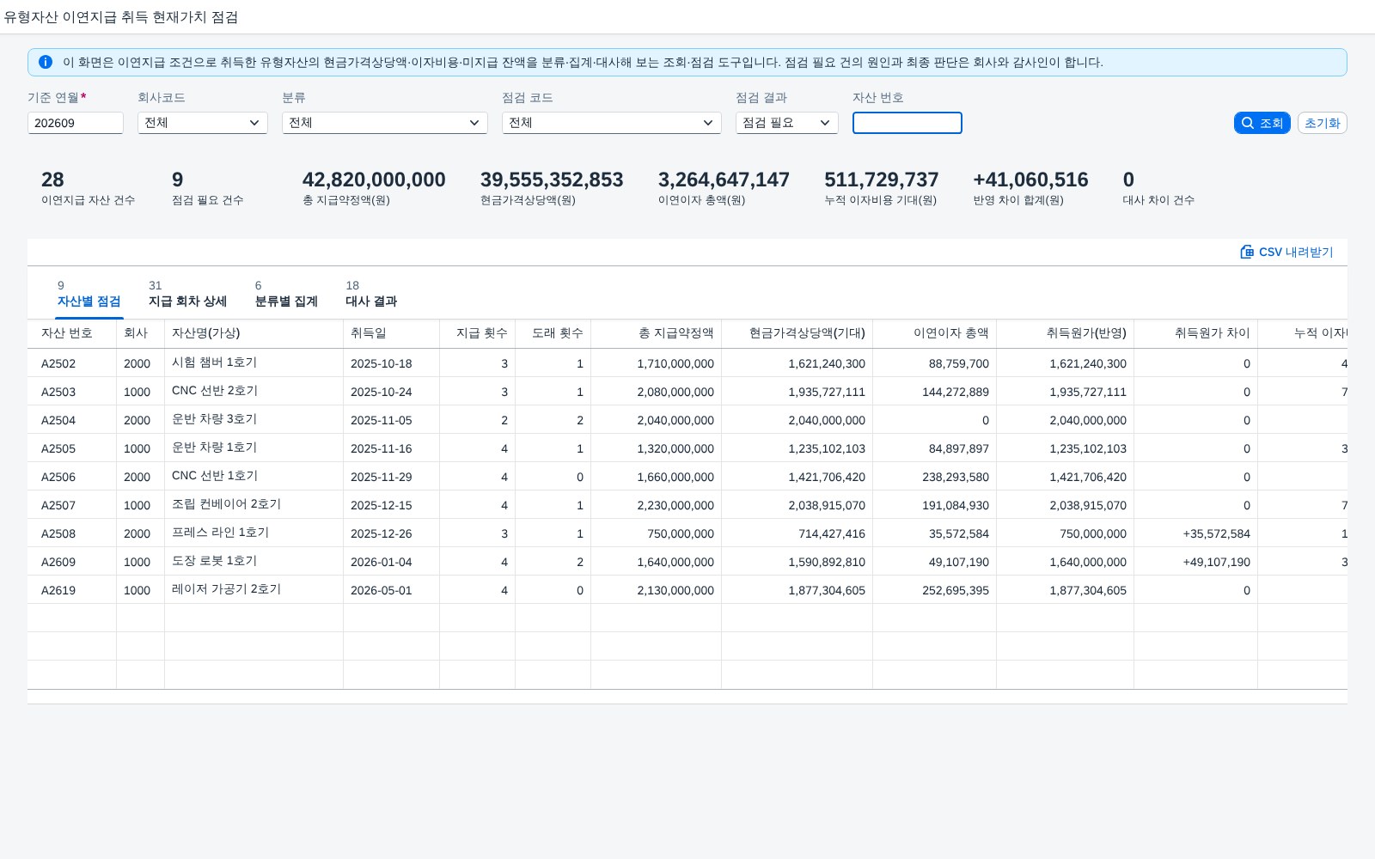1375x859 pixels.
Task: Click the 현금가격상당액(기대) column header
Action: point(797,333)
